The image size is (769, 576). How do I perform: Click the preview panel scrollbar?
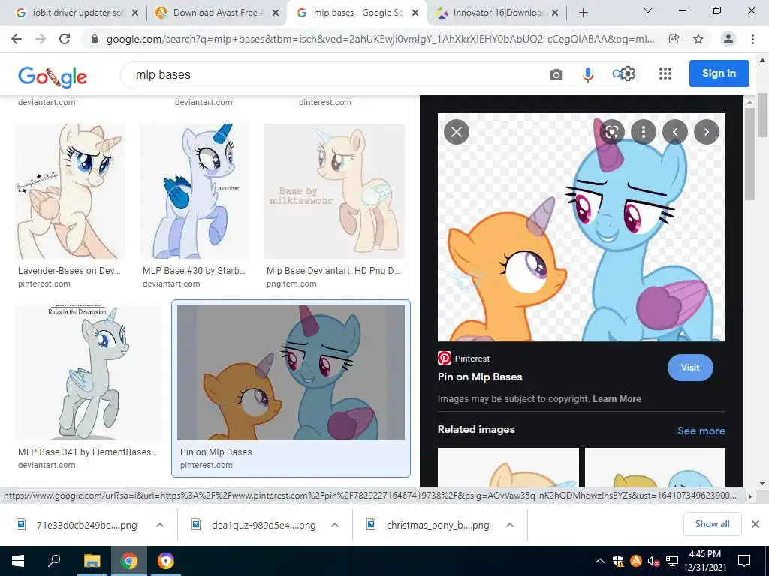[x=749, y=154]
